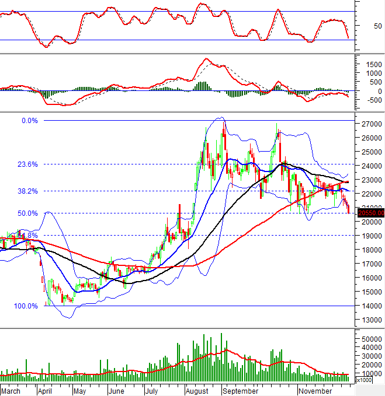The image size is (385, 396).
Task: Click April on the date axis
Action: pos(46,391)
